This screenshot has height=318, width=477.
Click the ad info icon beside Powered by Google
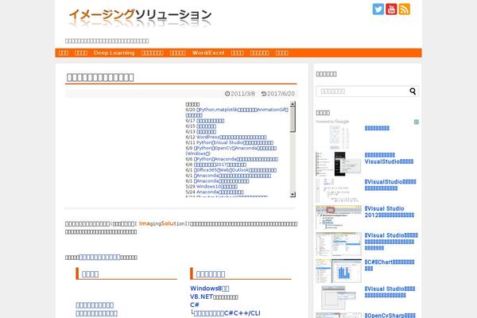416,122
